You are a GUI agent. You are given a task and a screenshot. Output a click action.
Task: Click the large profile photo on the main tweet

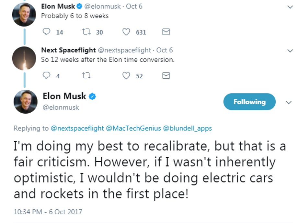pos(26,102)
